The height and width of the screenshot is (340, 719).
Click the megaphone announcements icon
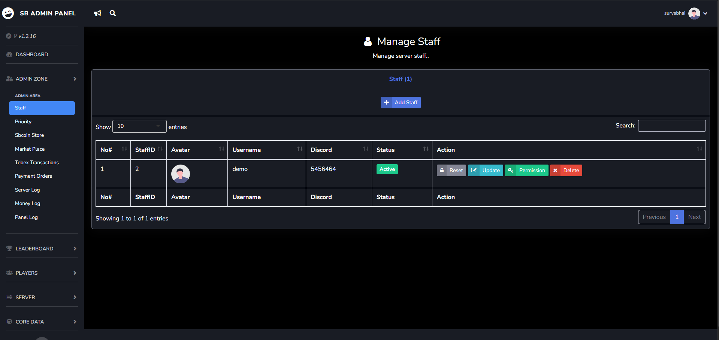coord(97,13)
